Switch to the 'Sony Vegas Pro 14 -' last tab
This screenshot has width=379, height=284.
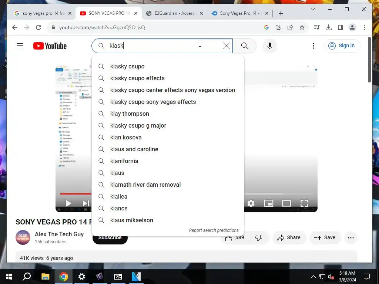(x=239, y=13)
